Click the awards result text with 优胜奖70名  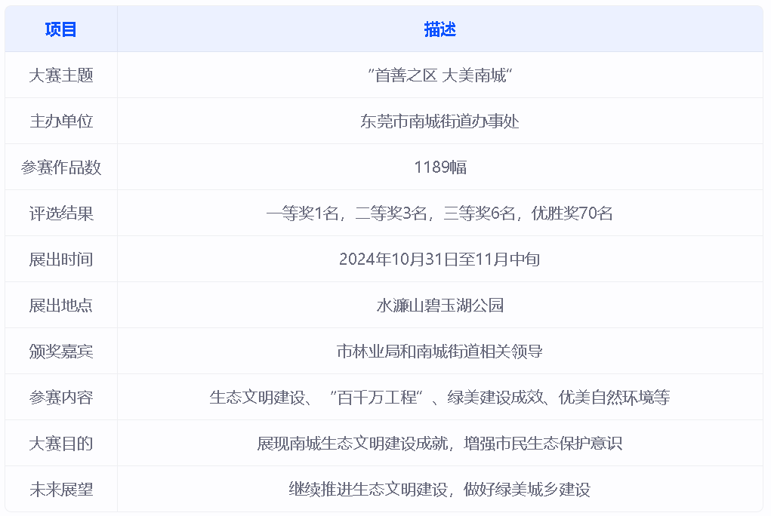[439, 213]
